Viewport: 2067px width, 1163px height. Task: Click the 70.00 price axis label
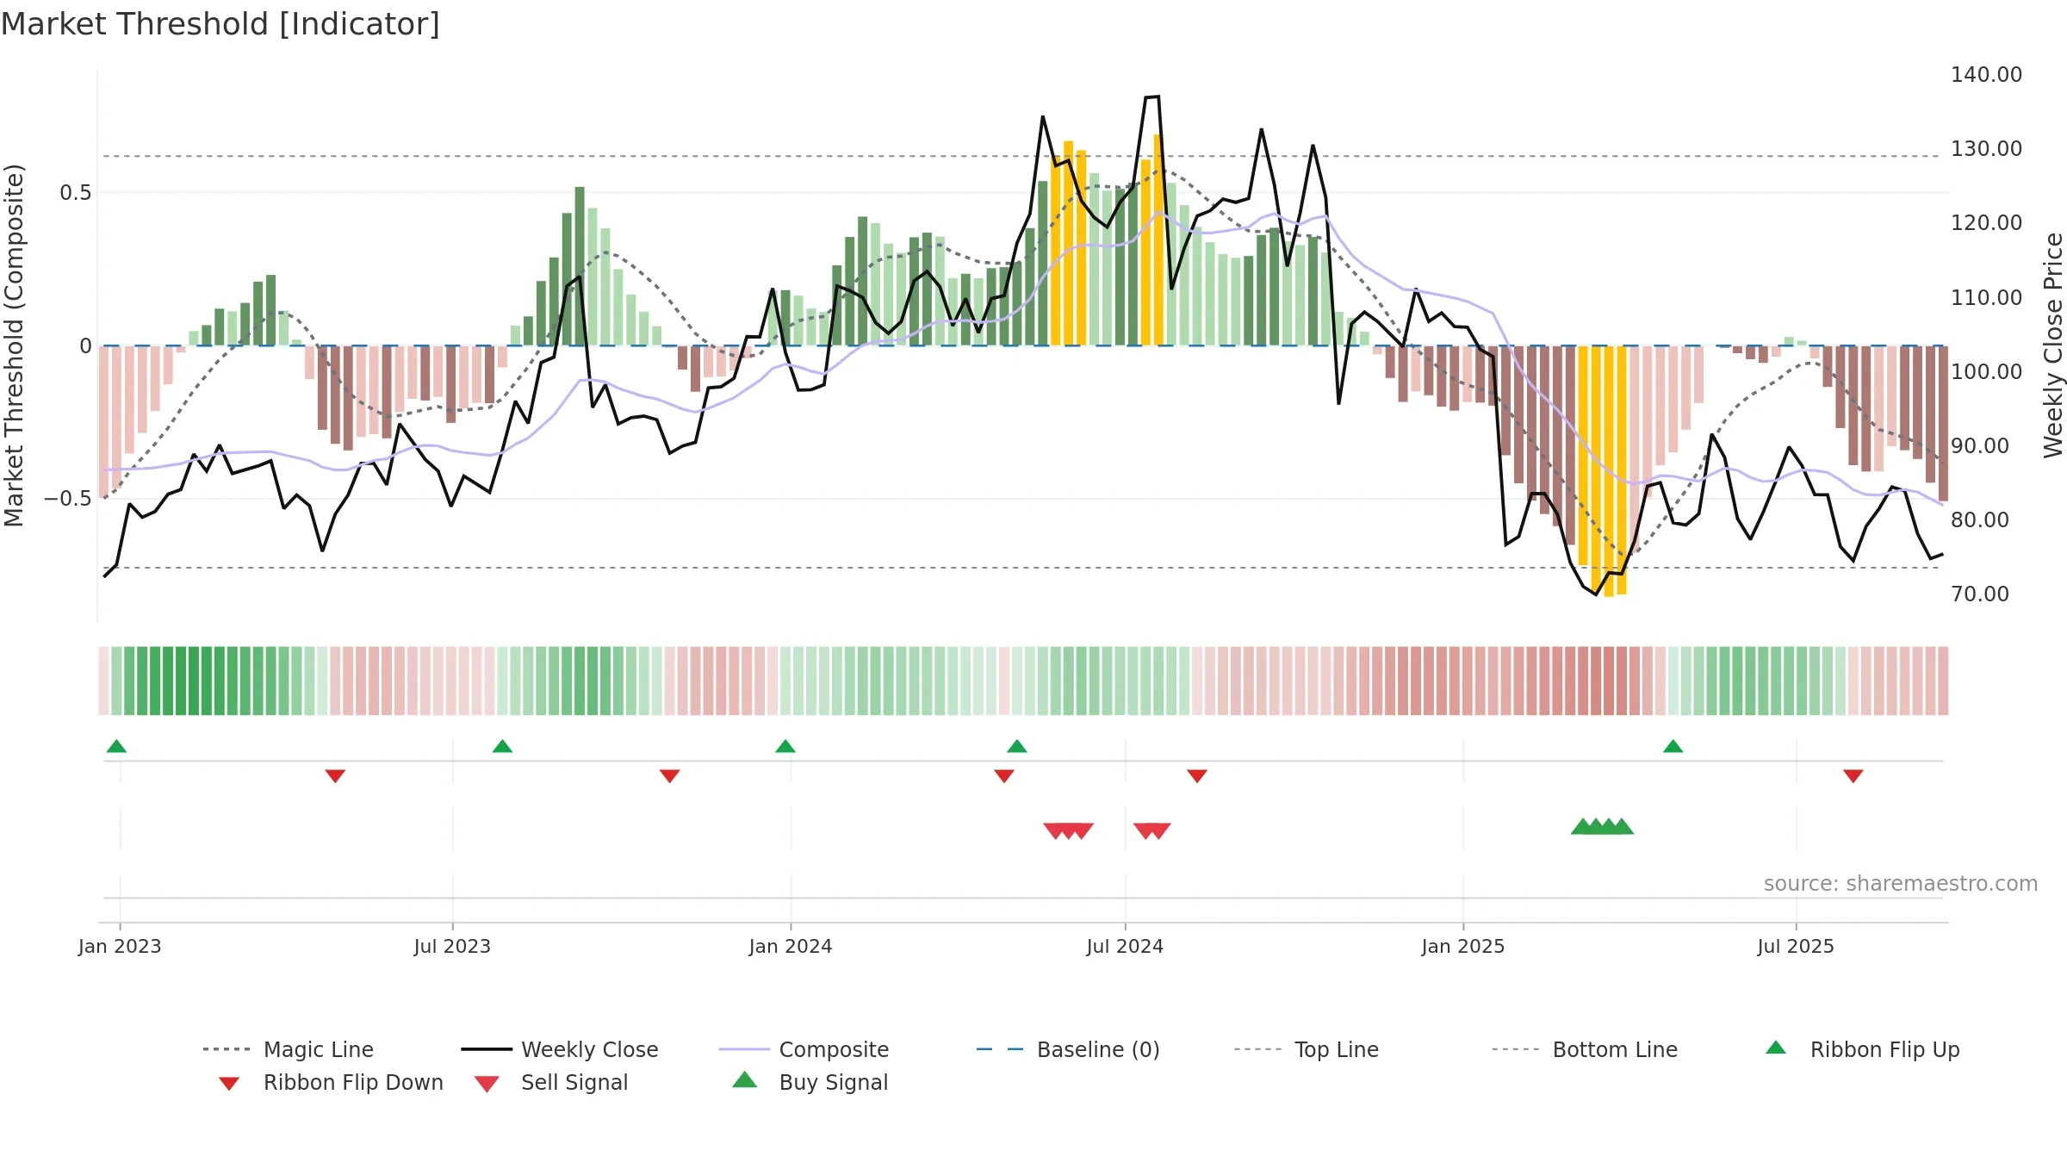point(1980,594)
